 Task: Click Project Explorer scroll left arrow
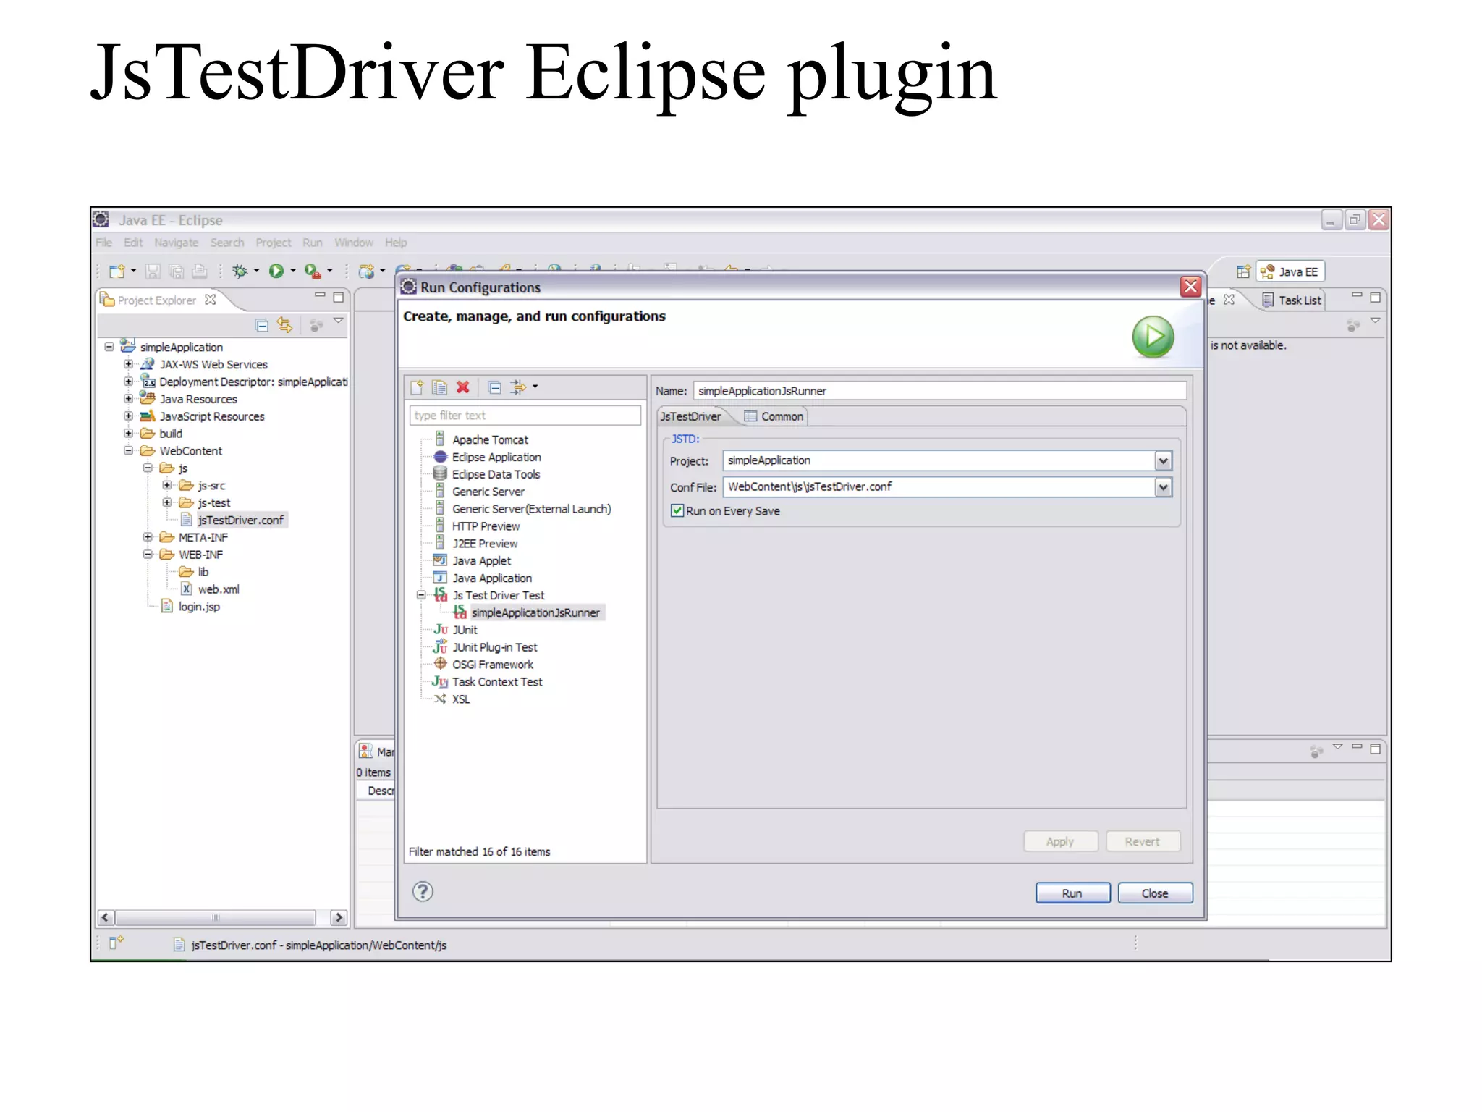tap(106, 917)
